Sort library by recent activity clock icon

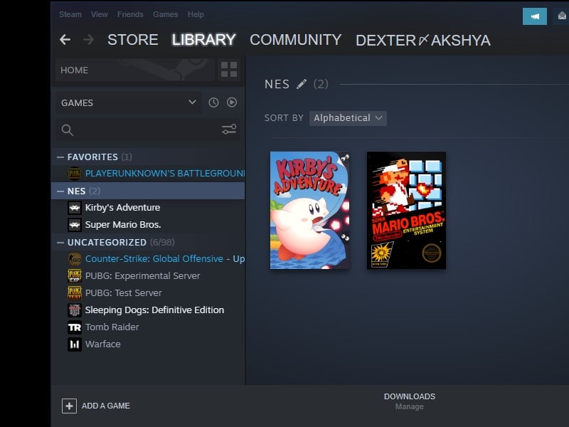[x=213, y=102]
